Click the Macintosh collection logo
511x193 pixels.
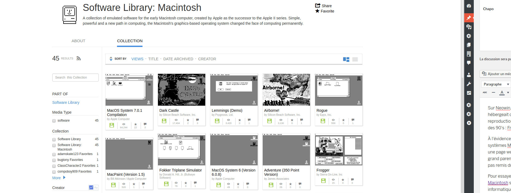click(x=70, y=15)
